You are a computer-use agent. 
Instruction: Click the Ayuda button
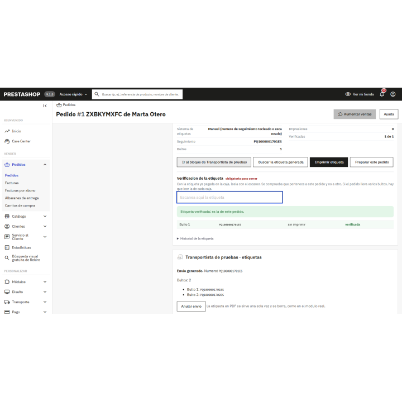(389, 114)
